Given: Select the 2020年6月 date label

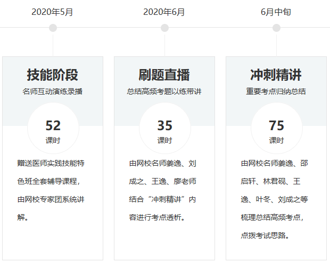Looking at the screenshot, I should [164, 12].
